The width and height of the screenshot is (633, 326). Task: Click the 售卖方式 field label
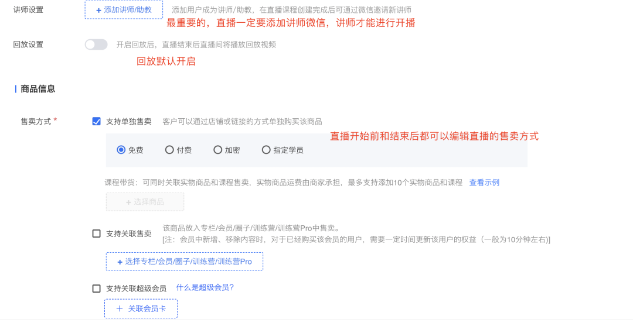[x=36, y=121]
